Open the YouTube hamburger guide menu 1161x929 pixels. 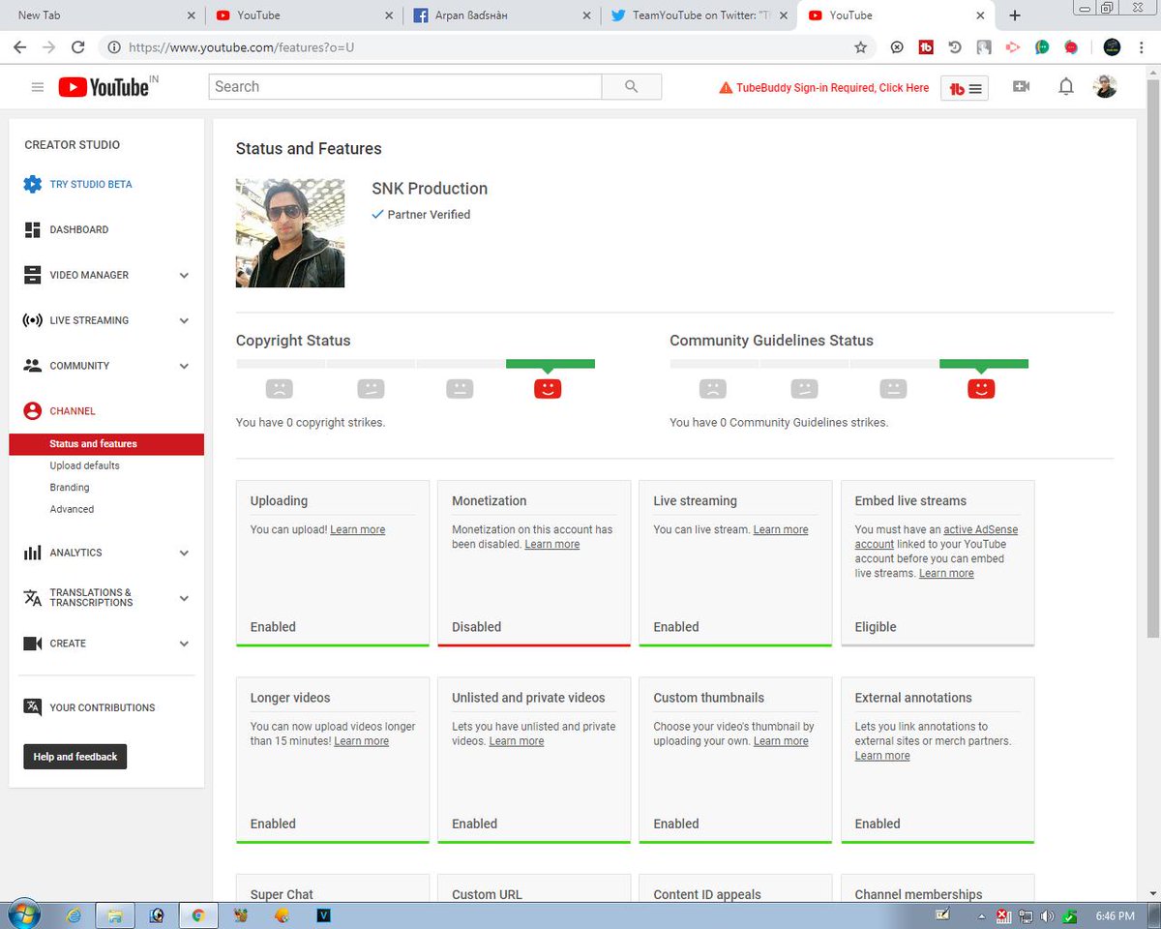pyautogui.click(x=38, y=87)
